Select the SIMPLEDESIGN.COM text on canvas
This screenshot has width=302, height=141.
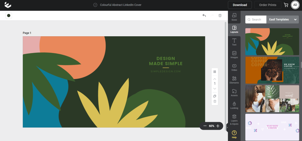(x=166, y=71)
